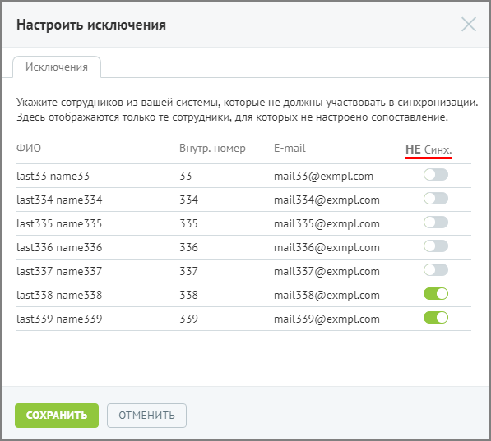Click email mail339@exmpl.com
The height and width of the screenshot is (441, 491).
(327, 319)
